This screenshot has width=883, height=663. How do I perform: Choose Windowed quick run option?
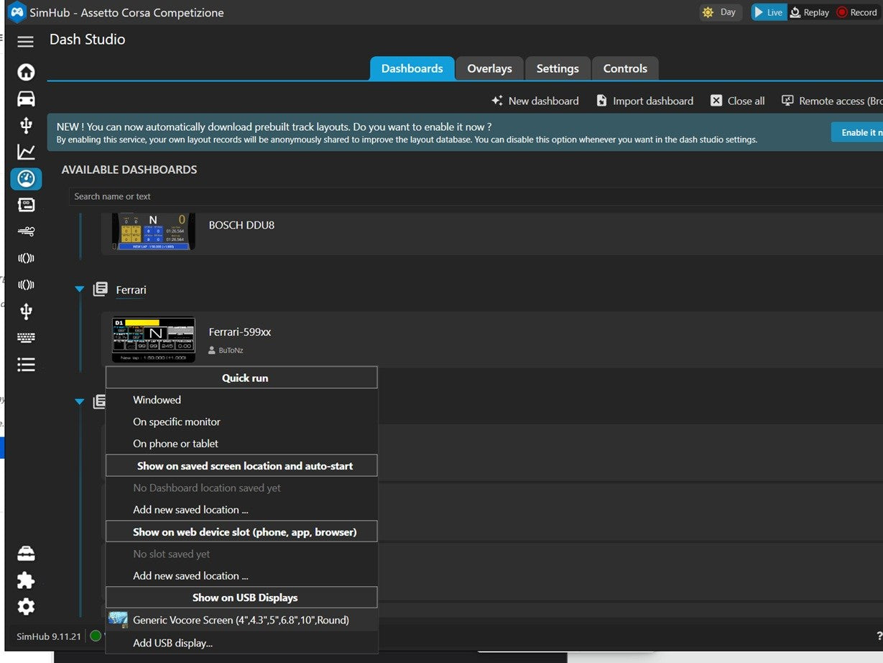241,400
